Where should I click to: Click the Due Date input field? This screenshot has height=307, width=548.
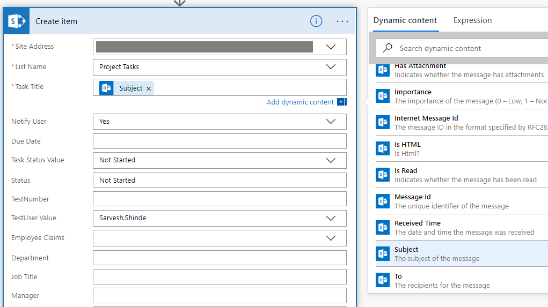pyautogui.click(x=220, y=141)
